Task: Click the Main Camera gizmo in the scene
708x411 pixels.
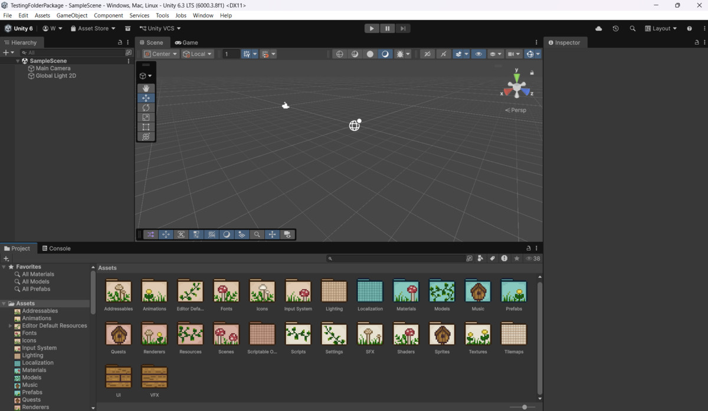Action: tap(286, 106)
